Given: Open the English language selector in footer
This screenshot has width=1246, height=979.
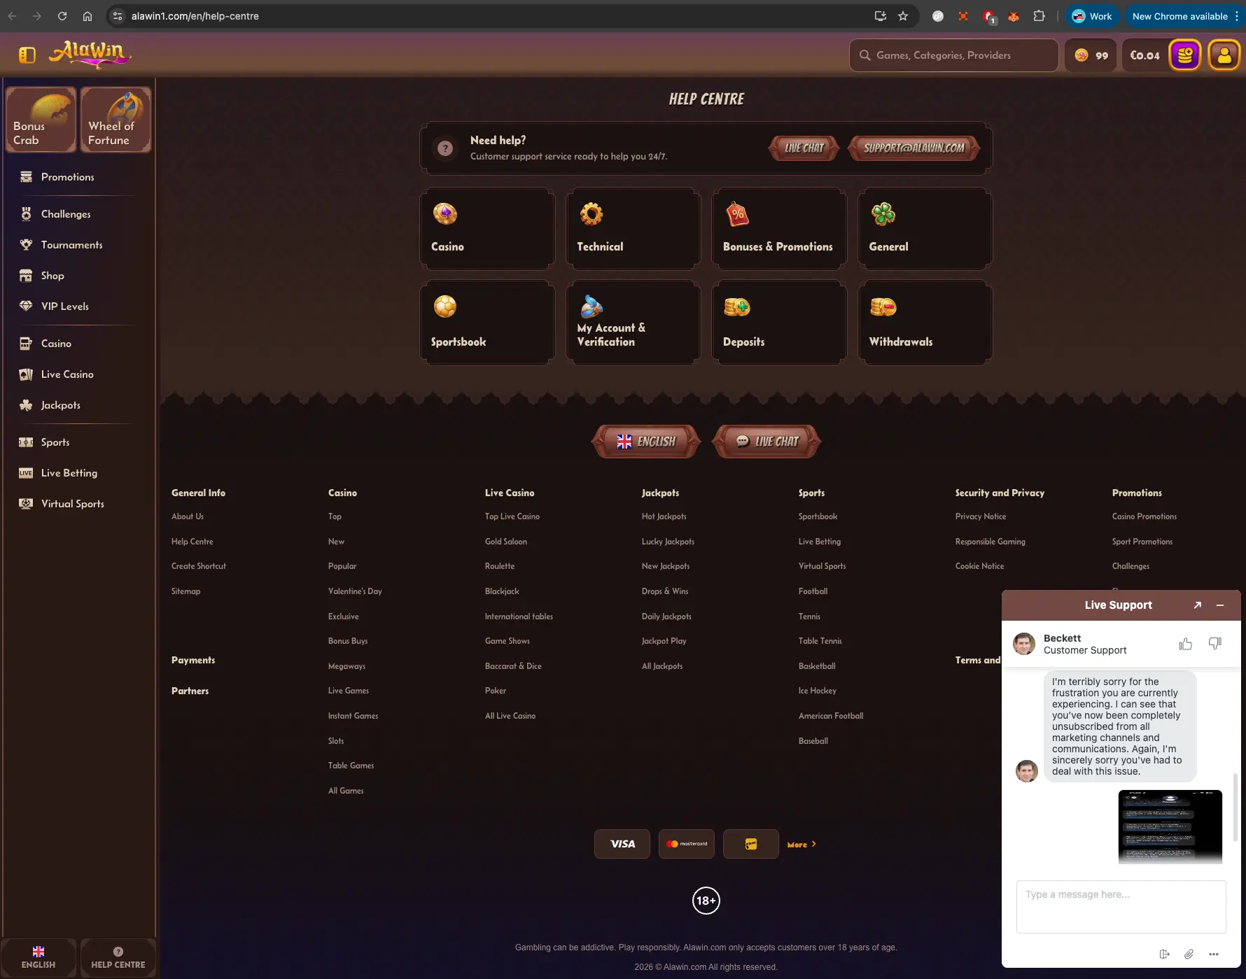Looking at the screenshot, I should click(x=646, y=442).
